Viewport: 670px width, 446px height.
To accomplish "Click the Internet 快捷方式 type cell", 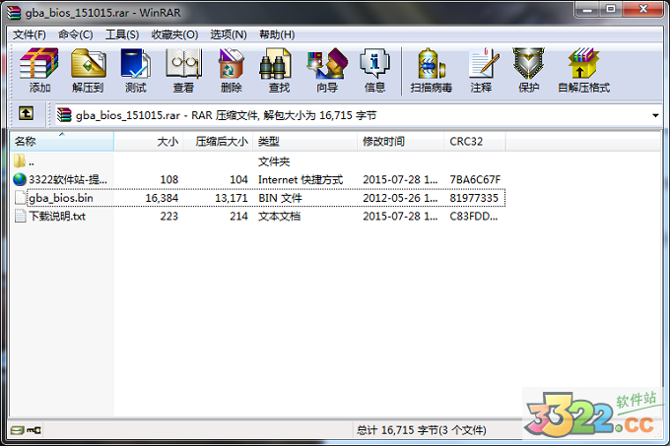I will [x=301, y=180].
